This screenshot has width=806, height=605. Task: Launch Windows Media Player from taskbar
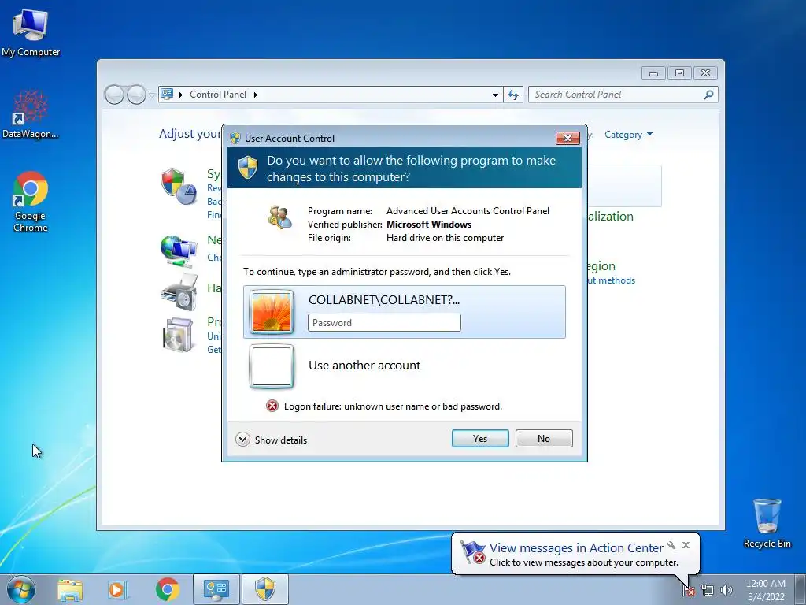tap(118, 590)
